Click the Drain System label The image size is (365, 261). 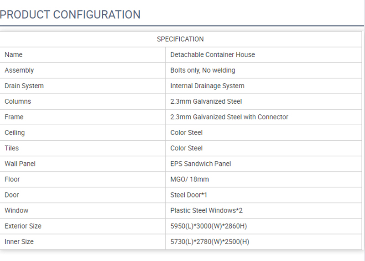pos(24,86)
